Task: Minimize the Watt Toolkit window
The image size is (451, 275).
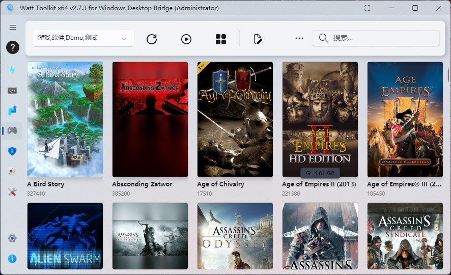Action: 391,8
